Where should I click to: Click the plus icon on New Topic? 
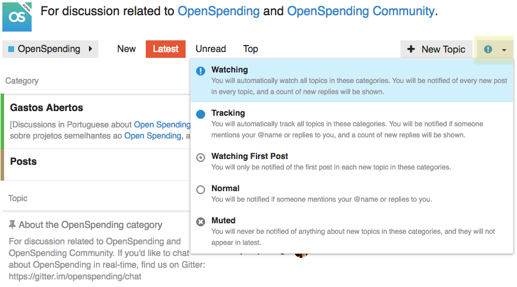411,50
